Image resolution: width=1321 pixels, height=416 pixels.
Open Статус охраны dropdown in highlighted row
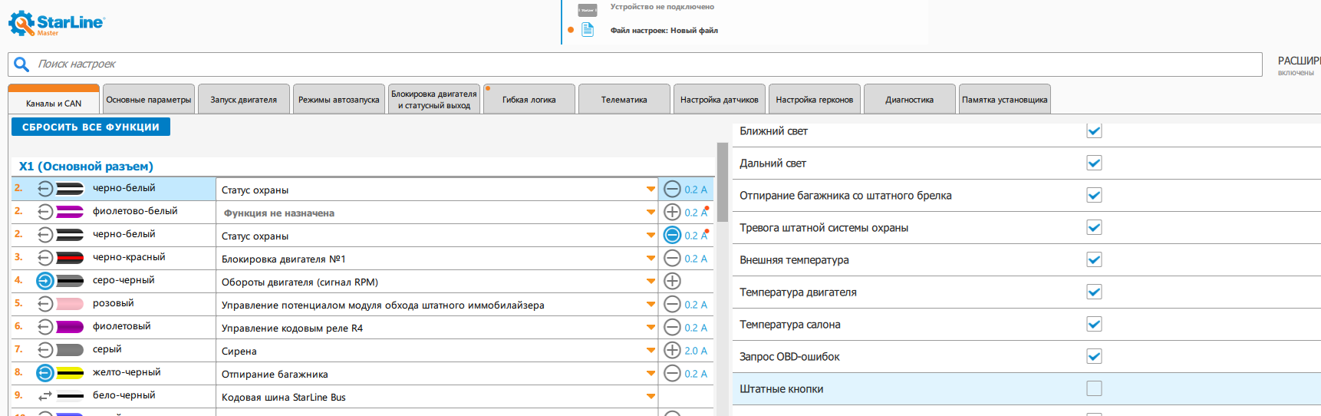point(651,190)
